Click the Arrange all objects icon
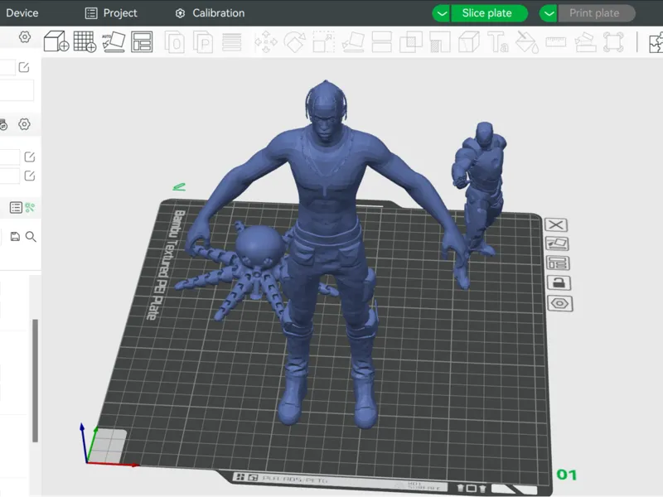Viewport: 663px width, 497px height. coord(142,42)
